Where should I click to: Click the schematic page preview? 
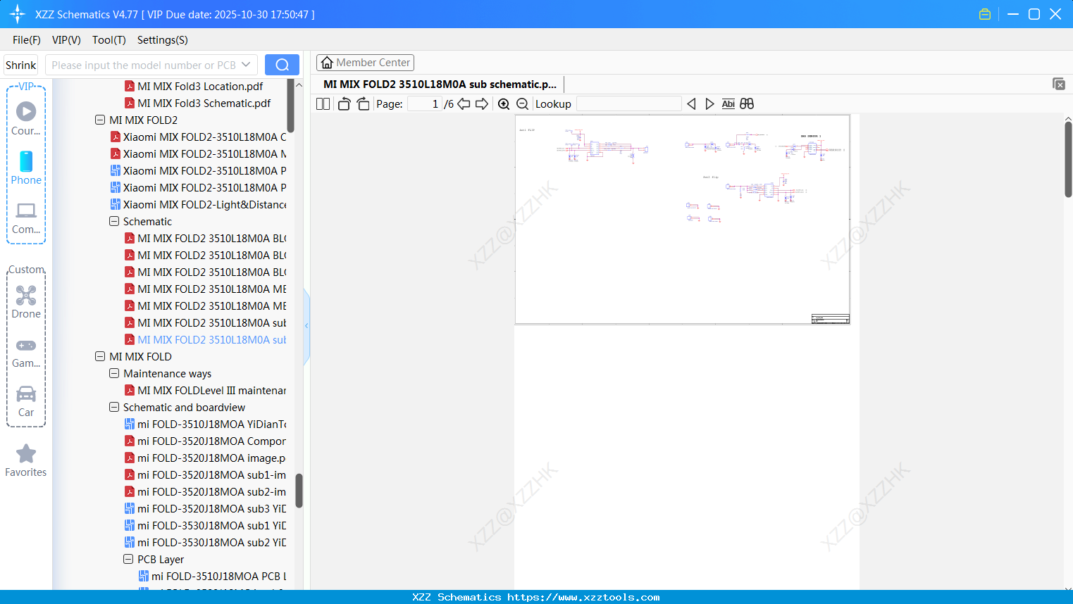[x=682, y=219]
